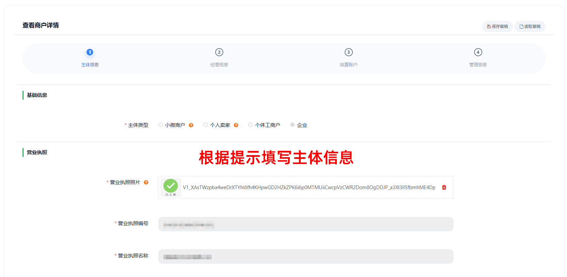Select the 企业 radio option
This screenshot has height=277, width=567.
293,125
